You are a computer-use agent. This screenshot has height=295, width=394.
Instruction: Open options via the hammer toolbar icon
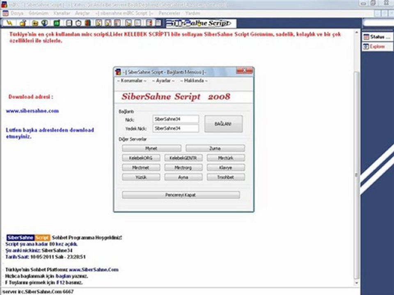[x=23, y=23]
